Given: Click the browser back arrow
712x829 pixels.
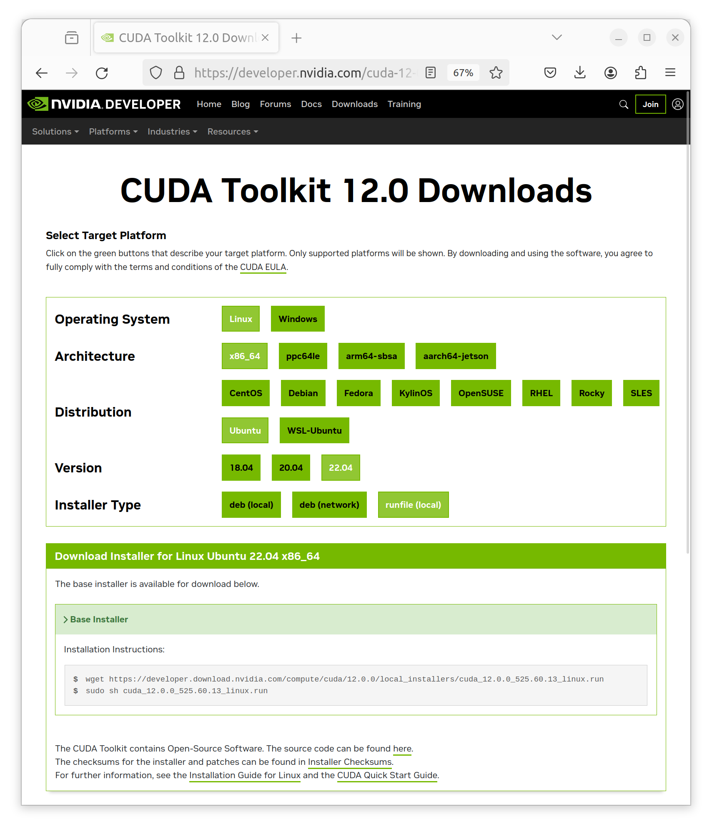Looking at the screenshot, I should tap(42, 73).
